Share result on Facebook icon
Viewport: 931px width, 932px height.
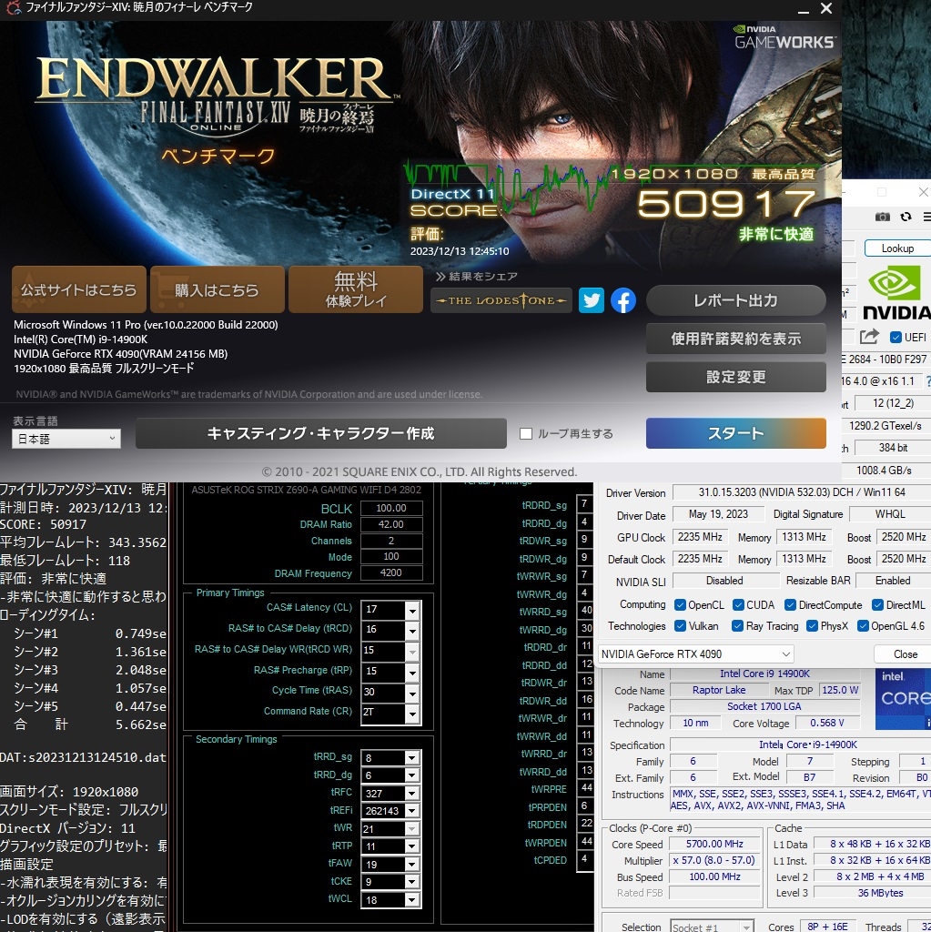point(623,300)
